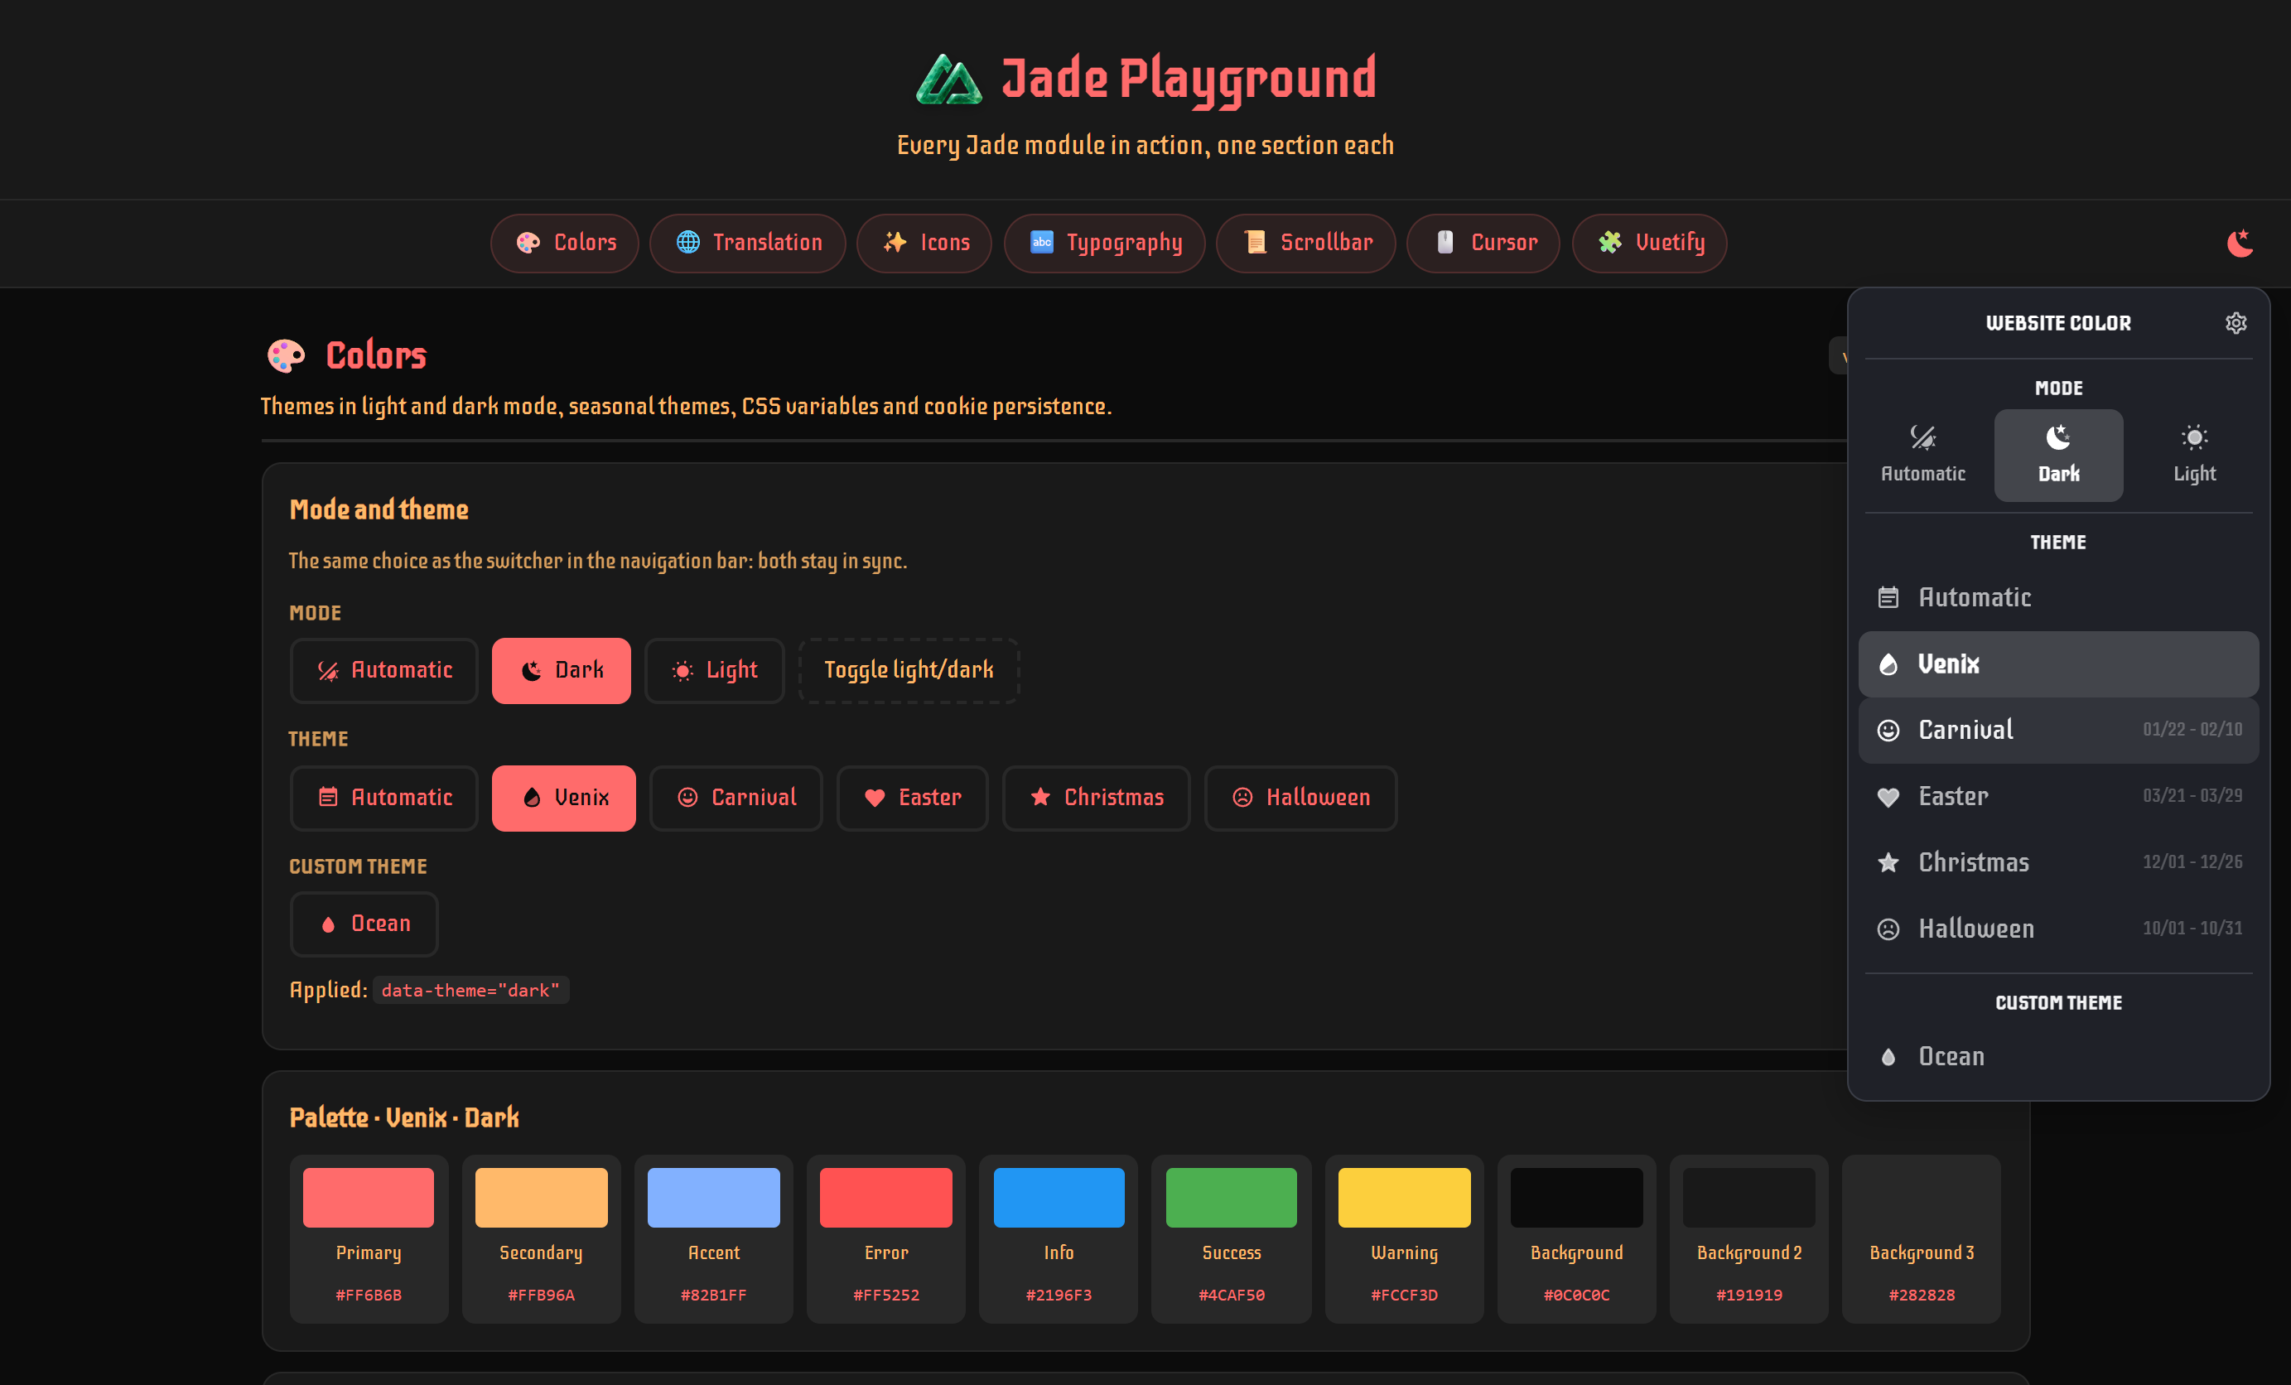
Task: Go to the Translation section tab
Action: pyautogui.click(x=748, y=243)
